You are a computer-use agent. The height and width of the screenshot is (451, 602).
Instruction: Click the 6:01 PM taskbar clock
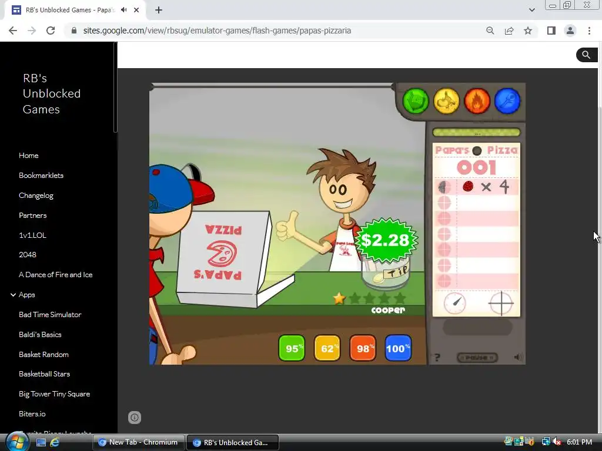point(579,442)
